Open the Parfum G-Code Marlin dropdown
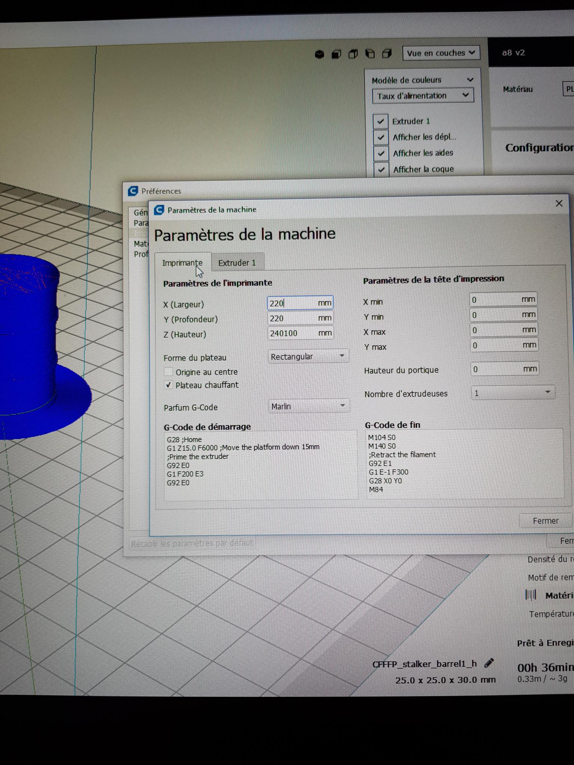Image resolution: width=574 pixels, height=765 pixels. [x=309, y=406]
